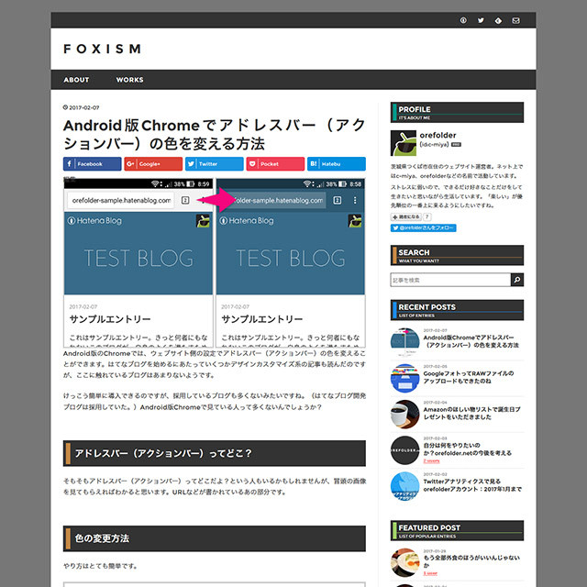This screenshot has width=587, height=587.
Task: Click the Android Chrome post thumbnail in recent posts
Action: click(404, 342)
